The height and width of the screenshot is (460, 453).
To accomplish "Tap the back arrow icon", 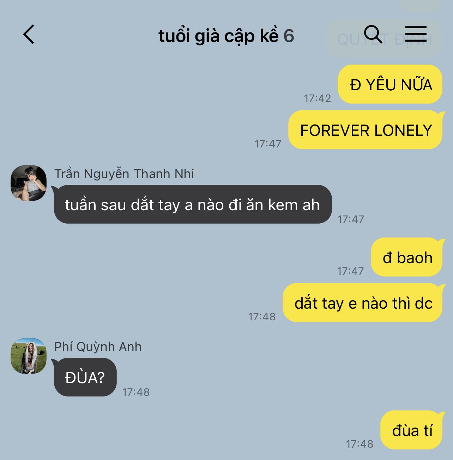I will click(29, 35).
